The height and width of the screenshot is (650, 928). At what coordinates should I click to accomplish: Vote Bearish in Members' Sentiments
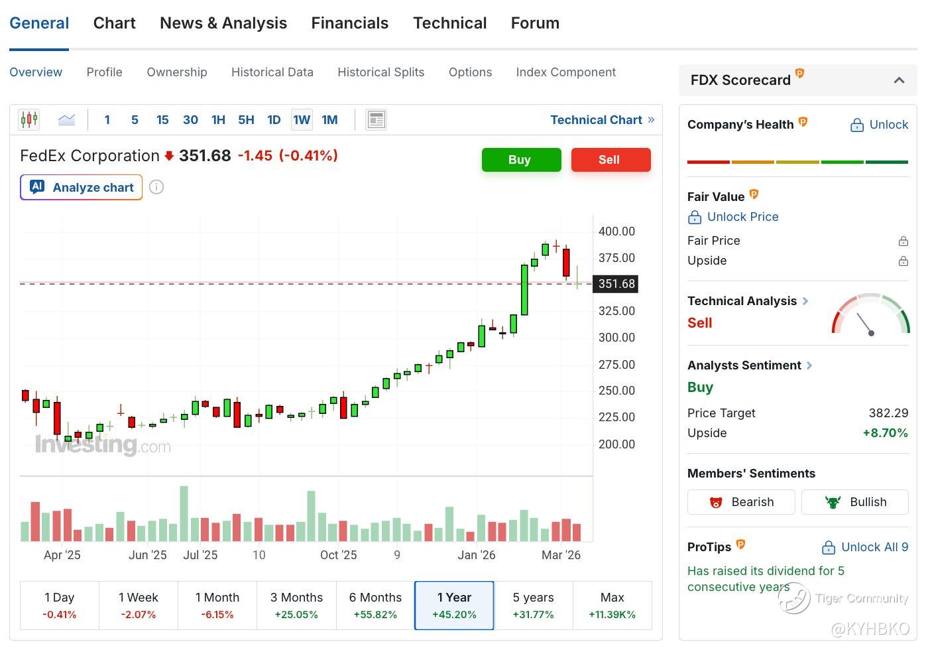click(x=741, y=502)
